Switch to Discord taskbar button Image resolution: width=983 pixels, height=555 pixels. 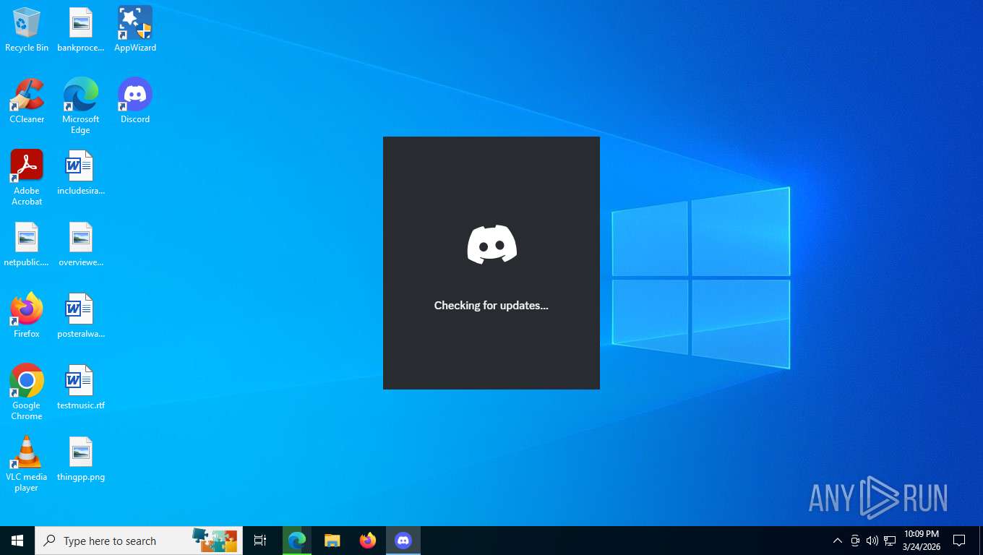[403, 541]
